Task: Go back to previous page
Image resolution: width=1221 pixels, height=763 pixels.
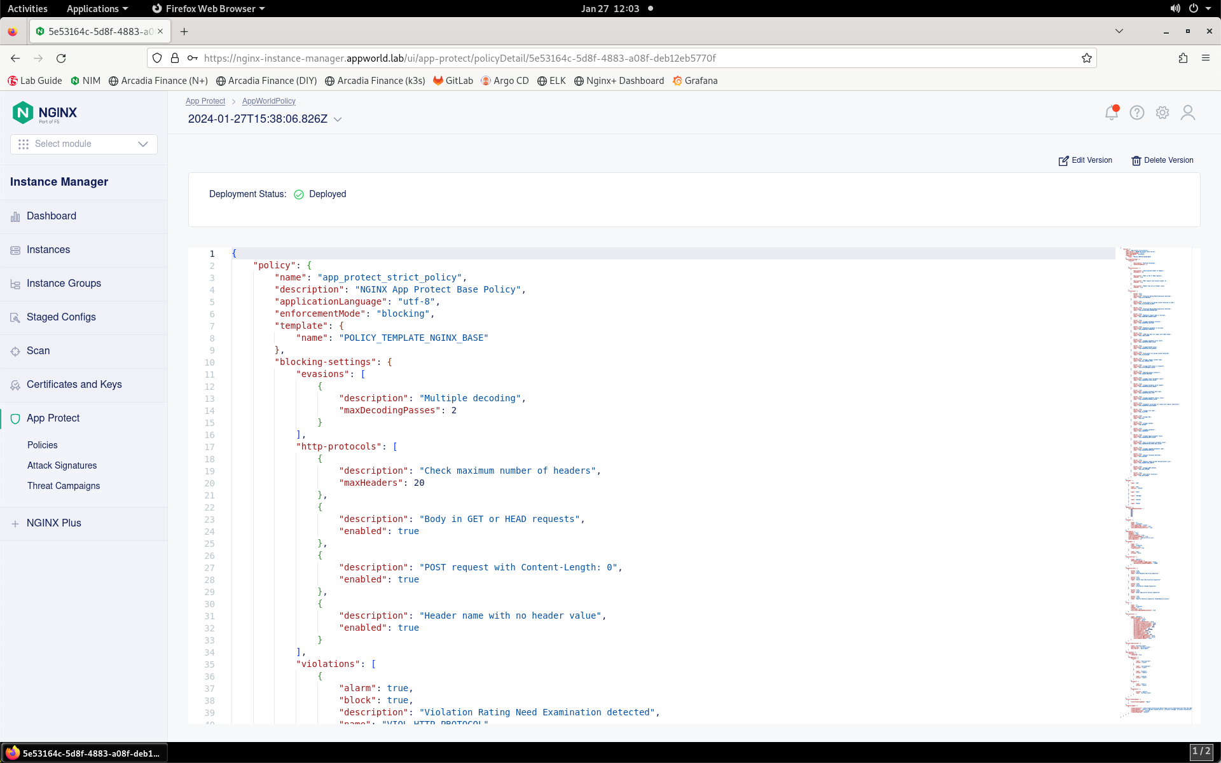Action: [15, 58]
